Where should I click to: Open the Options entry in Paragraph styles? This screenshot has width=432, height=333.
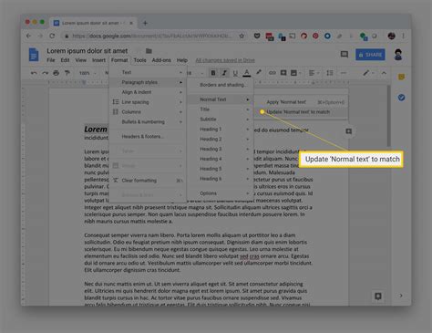221,193
